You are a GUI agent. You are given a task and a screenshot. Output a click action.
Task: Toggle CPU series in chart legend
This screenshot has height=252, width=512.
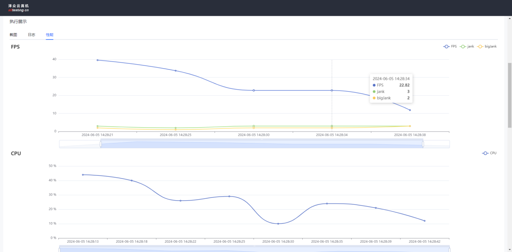click(x=489, y=153)
